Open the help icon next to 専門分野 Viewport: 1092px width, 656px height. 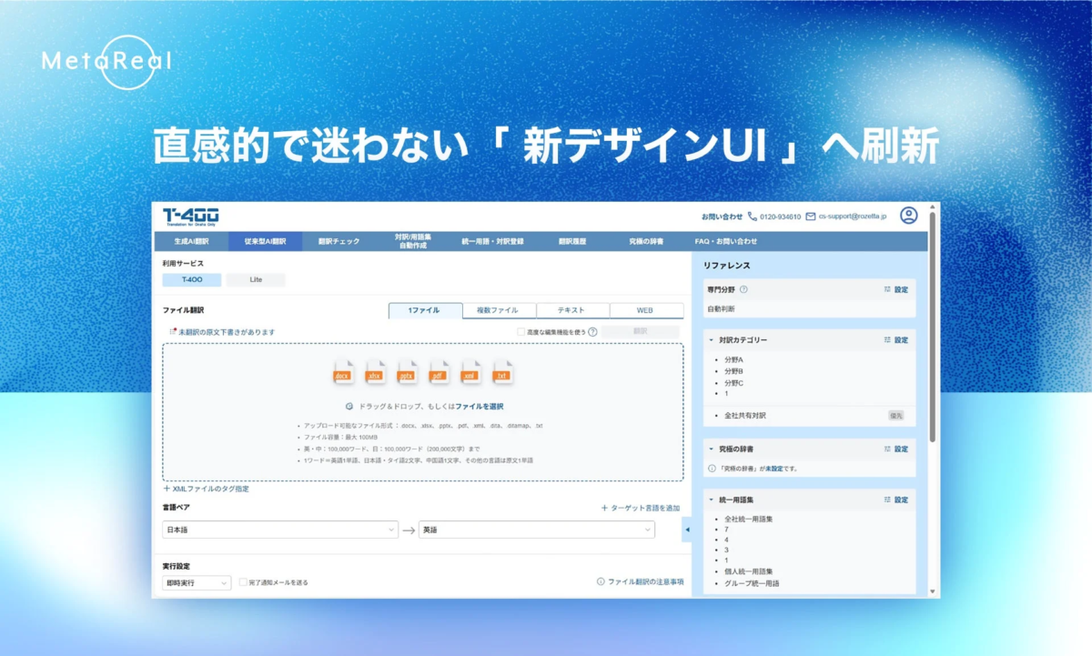(x=743, y=289)
